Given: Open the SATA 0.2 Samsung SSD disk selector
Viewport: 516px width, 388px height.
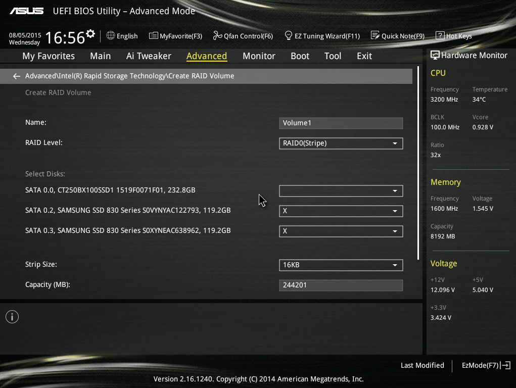Looking at the screenshot, I should (341, 211).
